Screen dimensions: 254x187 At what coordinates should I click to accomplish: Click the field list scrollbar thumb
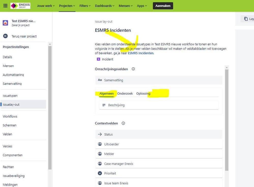(x=227, y=120)
